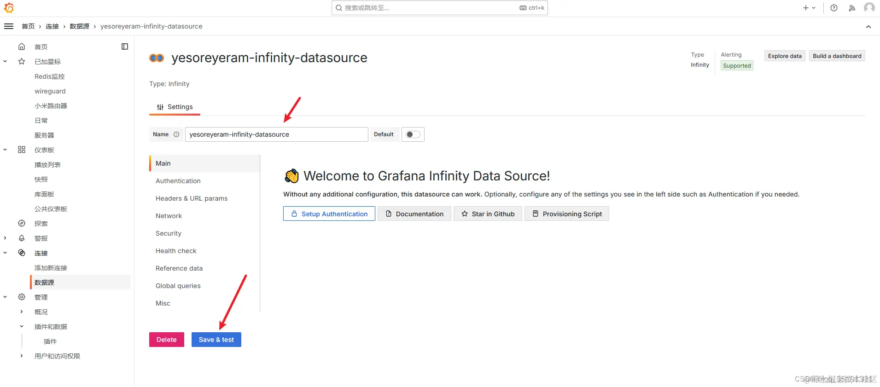The image size is (880, 387).
Task: Click the Infinity datasource logo icon
Action: click(157, 58)
